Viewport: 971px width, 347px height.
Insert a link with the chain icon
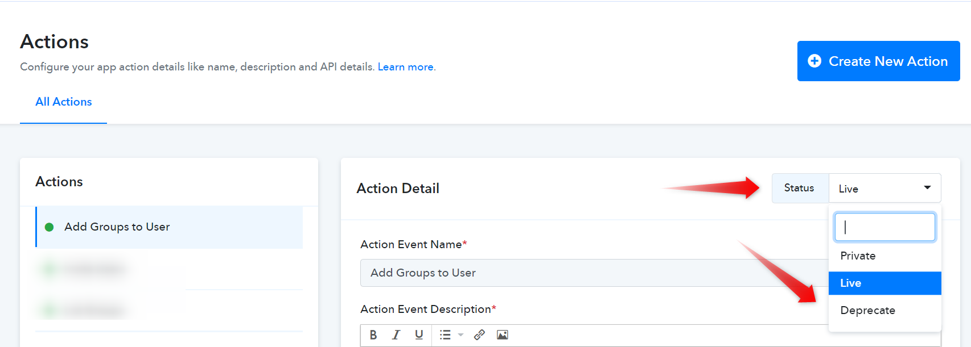pyautogui.click(x=479, y=335)
